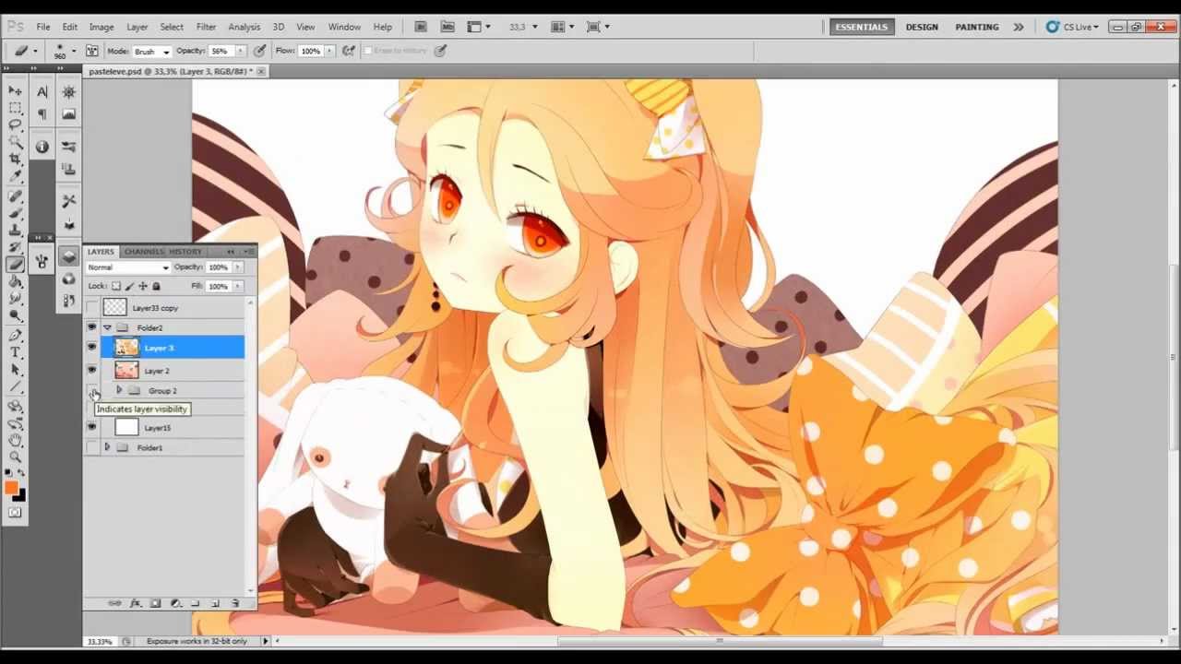Screen dimensions: 1181x664
Task: Hide the Folder2 group visibility
Action: coord(91,327)
